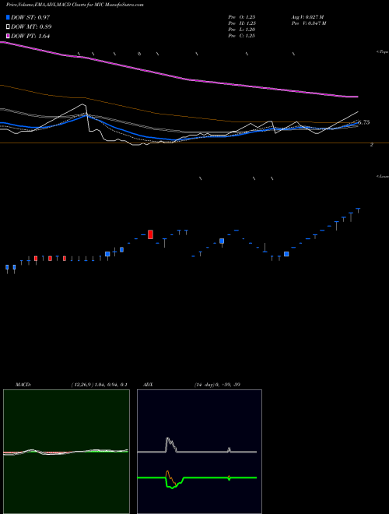Click the 'Avg V: 0.027 M' value
The width and height of the screenshot is (389, 514).
coord(308,17)
